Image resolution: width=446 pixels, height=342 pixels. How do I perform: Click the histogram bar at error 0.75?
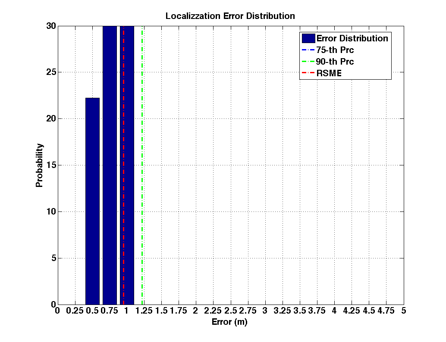tap(110, 165)
